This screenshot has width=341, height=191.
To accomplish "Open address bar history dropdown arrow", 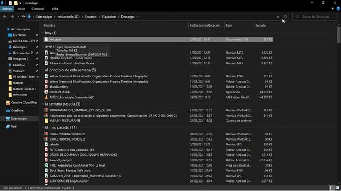I will [278, 16].
